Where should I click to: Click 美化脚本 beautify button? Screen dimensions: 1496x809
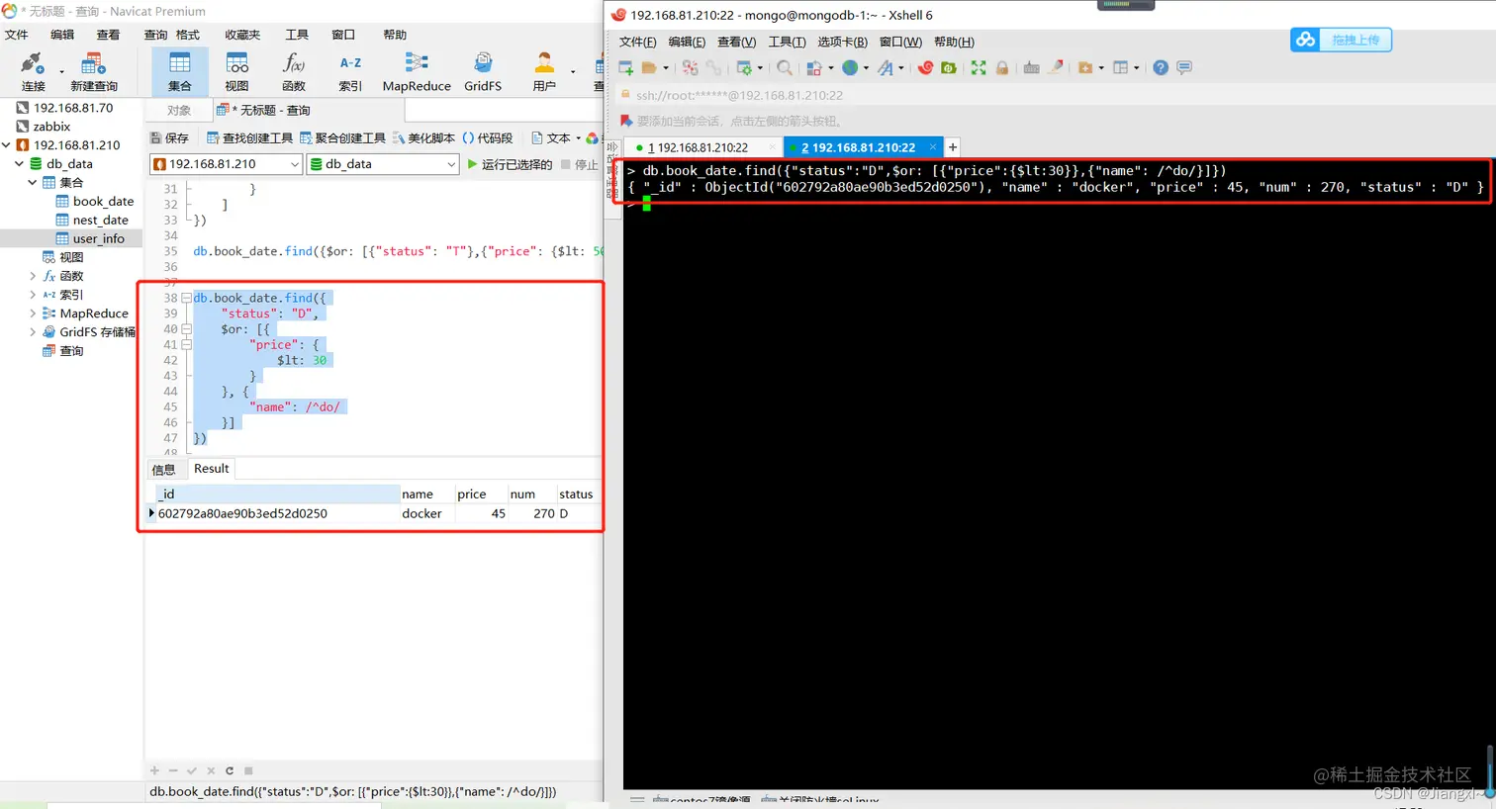tap(423, 138)
